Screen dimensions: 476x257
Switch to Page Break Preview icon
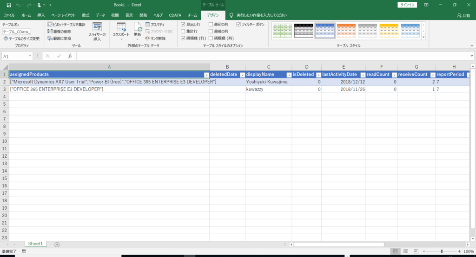pyautogui.click(x=416, y=251)
